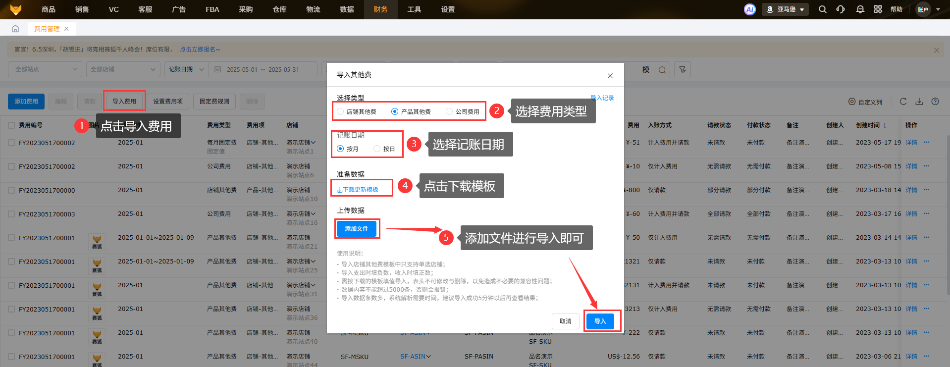Check the row FY2023051700000
The image size is (950, 367).
click(11, 190)
